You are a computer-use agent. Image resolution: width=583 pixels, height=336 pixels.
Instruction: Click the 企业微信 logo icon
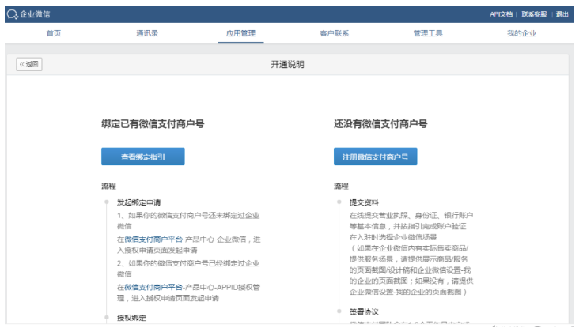coord(13,14)
